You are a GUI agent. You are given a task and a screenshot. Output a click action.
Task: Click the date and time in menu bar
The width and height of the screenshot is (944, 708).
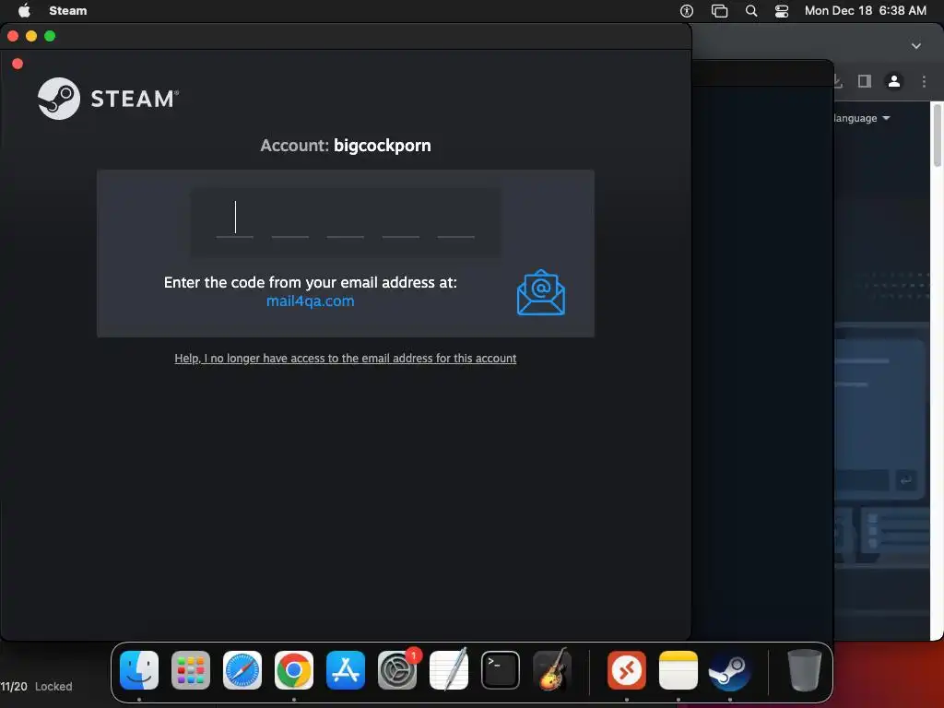(865, 11)
